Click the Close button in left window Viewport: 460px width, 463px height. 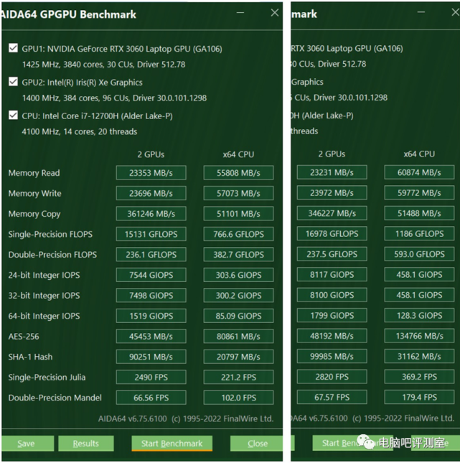[x=256, y=443]
